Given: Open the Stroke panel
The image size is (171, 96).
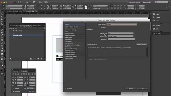Looking at the screenshot, I should [156, 26].
